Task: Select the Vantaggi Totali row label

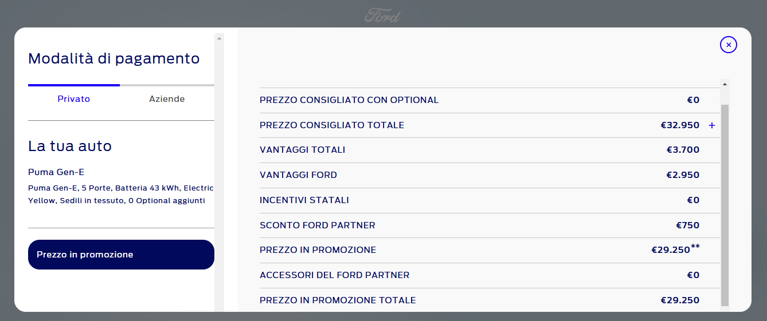Action: click(x=302, y=150)
